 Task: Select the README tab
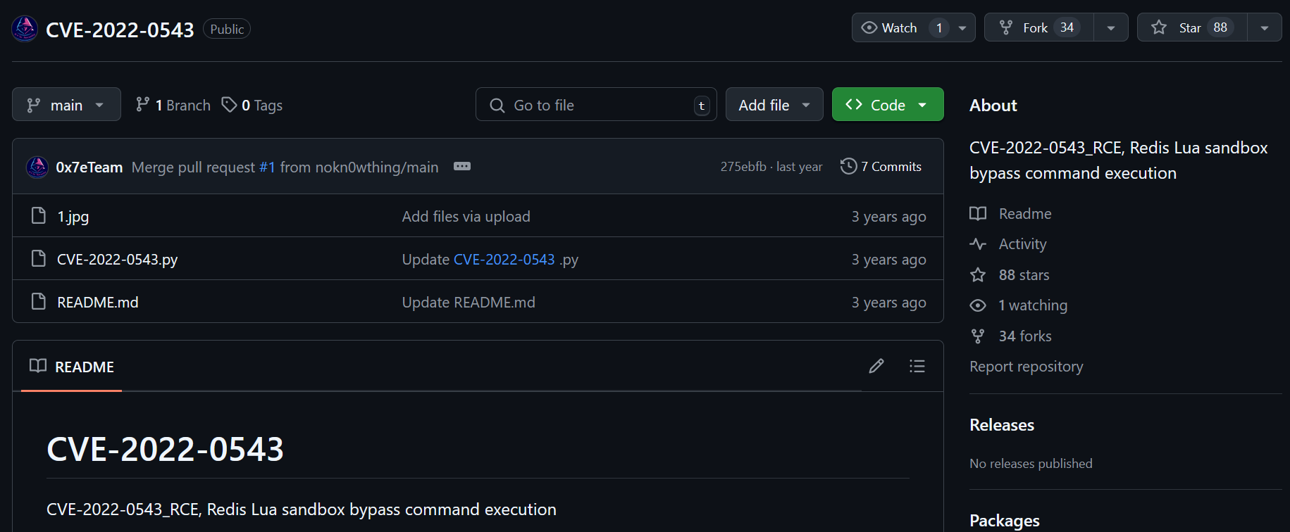(72, 367)
